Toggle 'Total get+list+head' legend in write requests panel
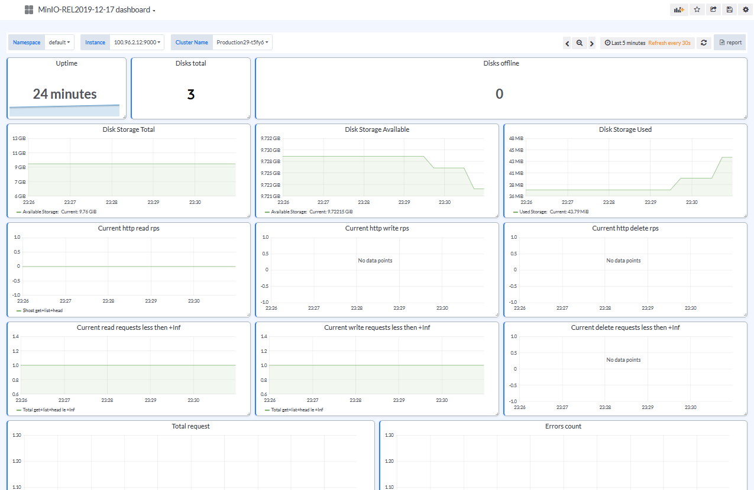754x490 pixels. (x=297, y=410)
